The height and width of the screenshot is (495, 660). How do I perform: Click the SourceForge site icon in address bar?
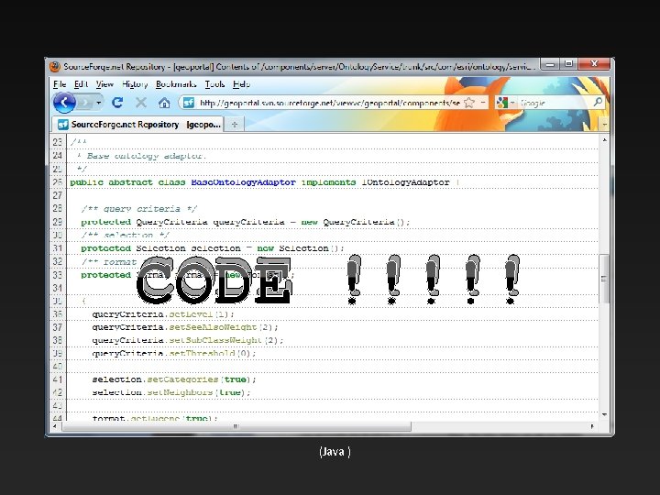tap(189, 103)
